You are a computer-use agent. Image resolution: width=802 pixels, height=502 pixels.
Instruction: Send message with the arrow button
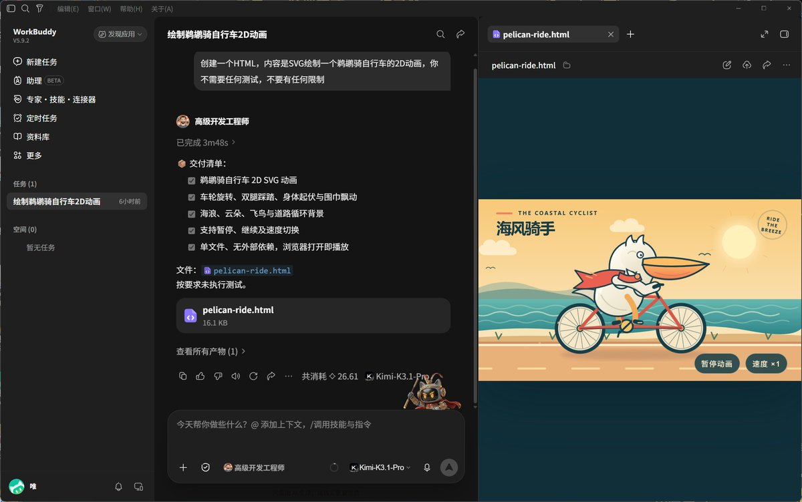[449, 467]
